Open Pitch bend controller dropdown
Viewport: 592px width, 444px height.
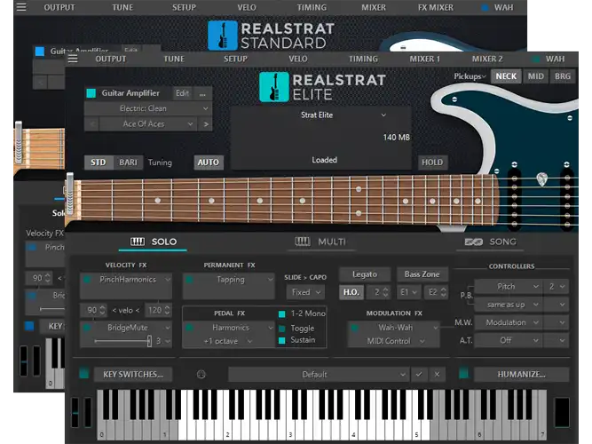tap(508, 287)
